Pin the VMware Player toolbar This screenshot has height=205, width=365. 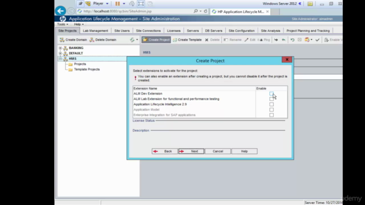(x=80, y=3)
